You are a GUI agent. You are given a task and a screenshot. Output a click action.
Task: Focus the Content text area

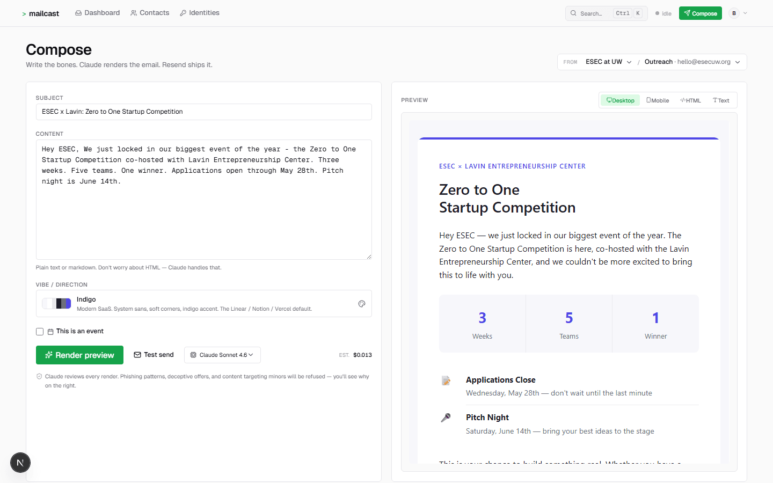coord(204,200)
